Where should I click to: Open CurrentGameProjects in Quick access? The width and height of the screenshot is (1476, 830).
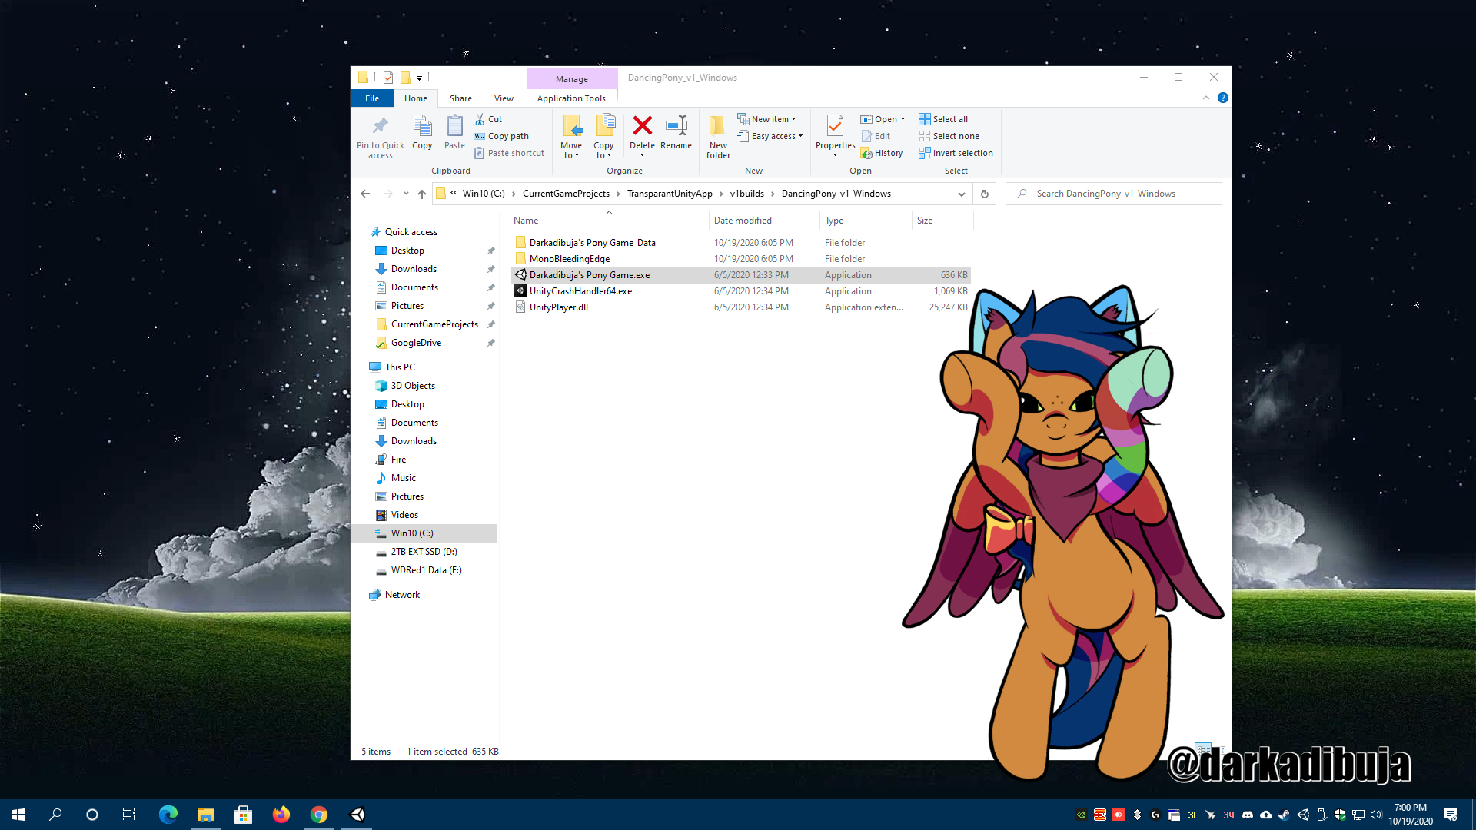click(x=434, y=324)
